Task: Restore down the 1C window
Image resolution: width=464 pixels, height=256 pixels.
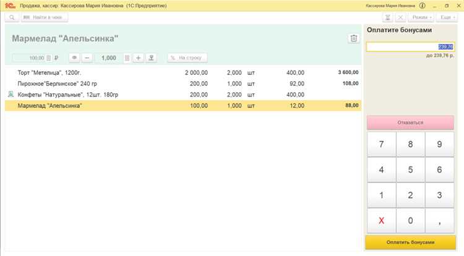Action: coord(447,6)
